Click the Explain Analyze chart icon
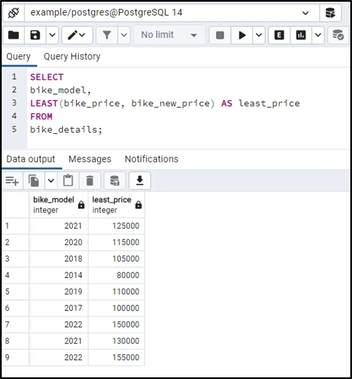Image resolution: width=352 pixels, height=379 pixels. pos(301,35)
